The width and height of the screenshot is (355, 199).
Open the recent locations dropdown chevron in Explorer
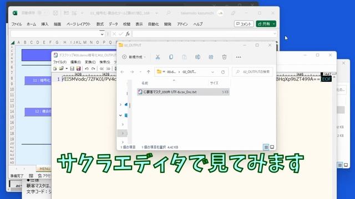[x=140, y=72]
